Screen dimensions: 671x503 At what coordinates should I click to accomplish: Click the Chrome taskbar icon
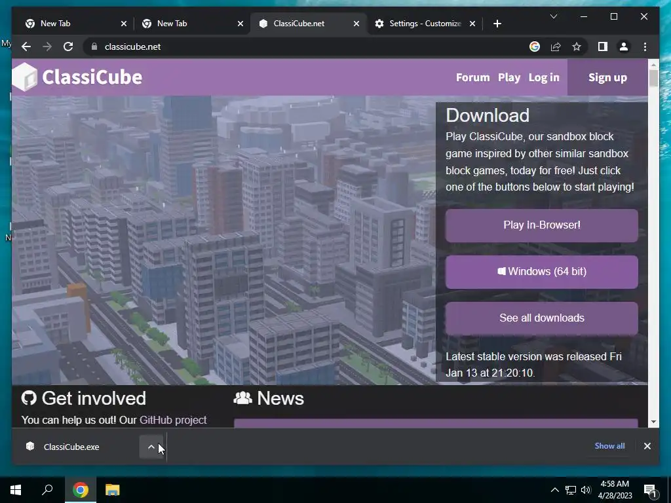point(80,490)
